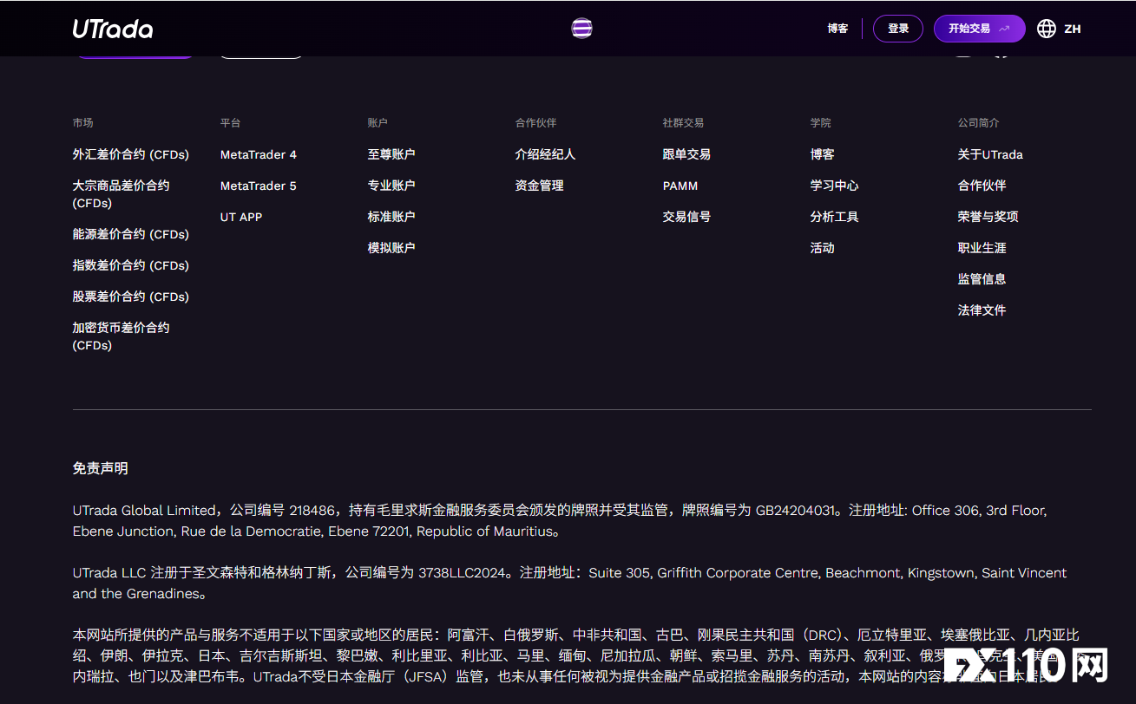Open the 法律文件 link

pos(982,310)
